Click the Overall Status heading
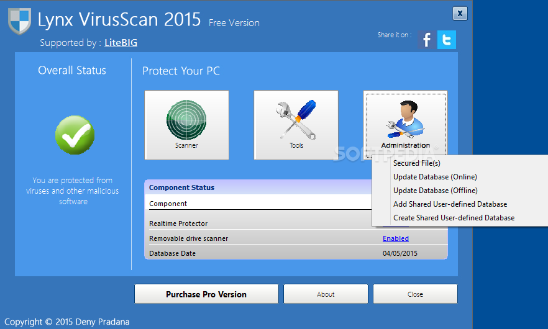Viewport: 548px width, 329px height. (x=72, y=70)
